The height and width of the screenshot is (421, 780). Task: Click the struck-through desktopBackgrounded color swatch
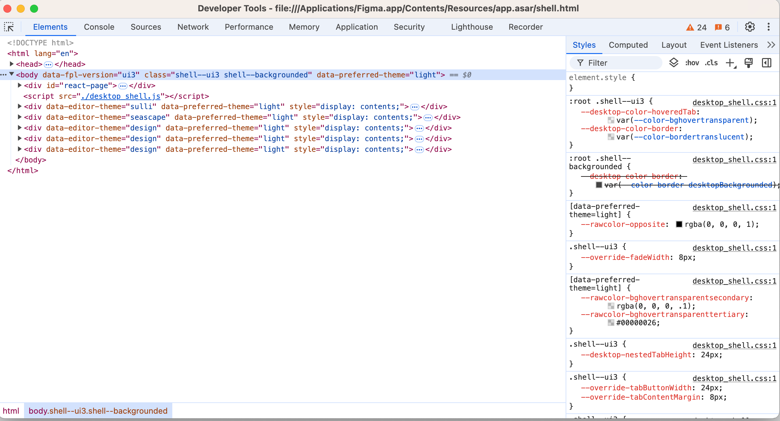tap(599, 185)
